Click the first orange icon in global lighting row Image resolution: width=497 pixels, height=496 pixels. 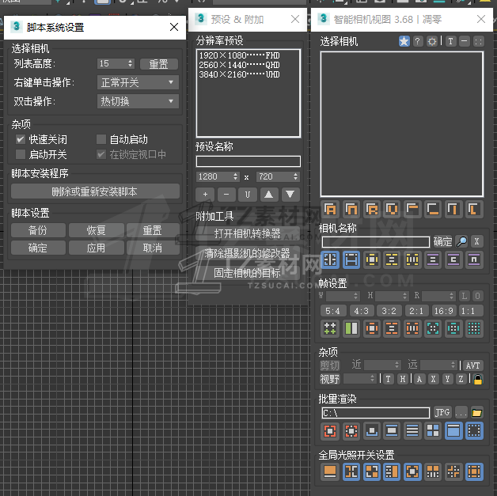point(330,471)
